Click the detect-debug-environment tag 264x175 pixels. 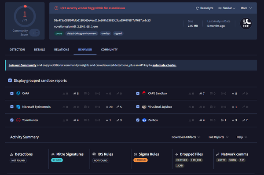pos(82,33)
